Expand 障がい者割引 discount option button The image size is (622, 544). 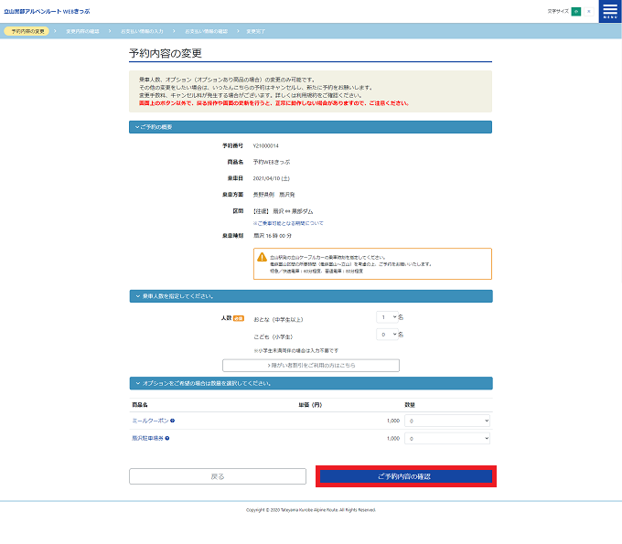(x=310, y=366)
